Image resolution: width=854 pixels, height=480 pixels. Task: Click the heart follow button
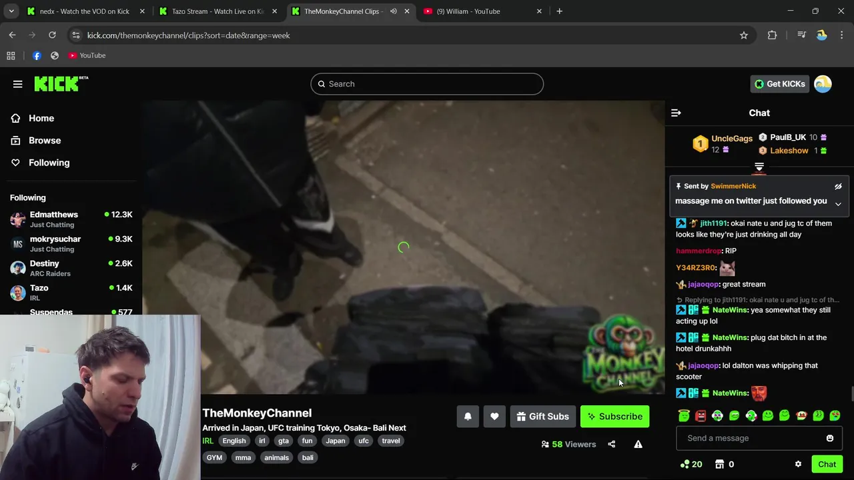(x=494, y=417)
